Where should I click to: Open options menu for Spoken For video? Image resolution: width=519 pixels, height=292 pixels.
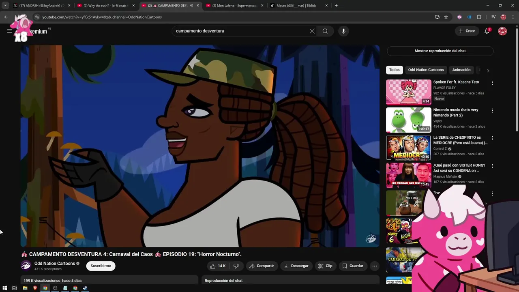[493, 83]
